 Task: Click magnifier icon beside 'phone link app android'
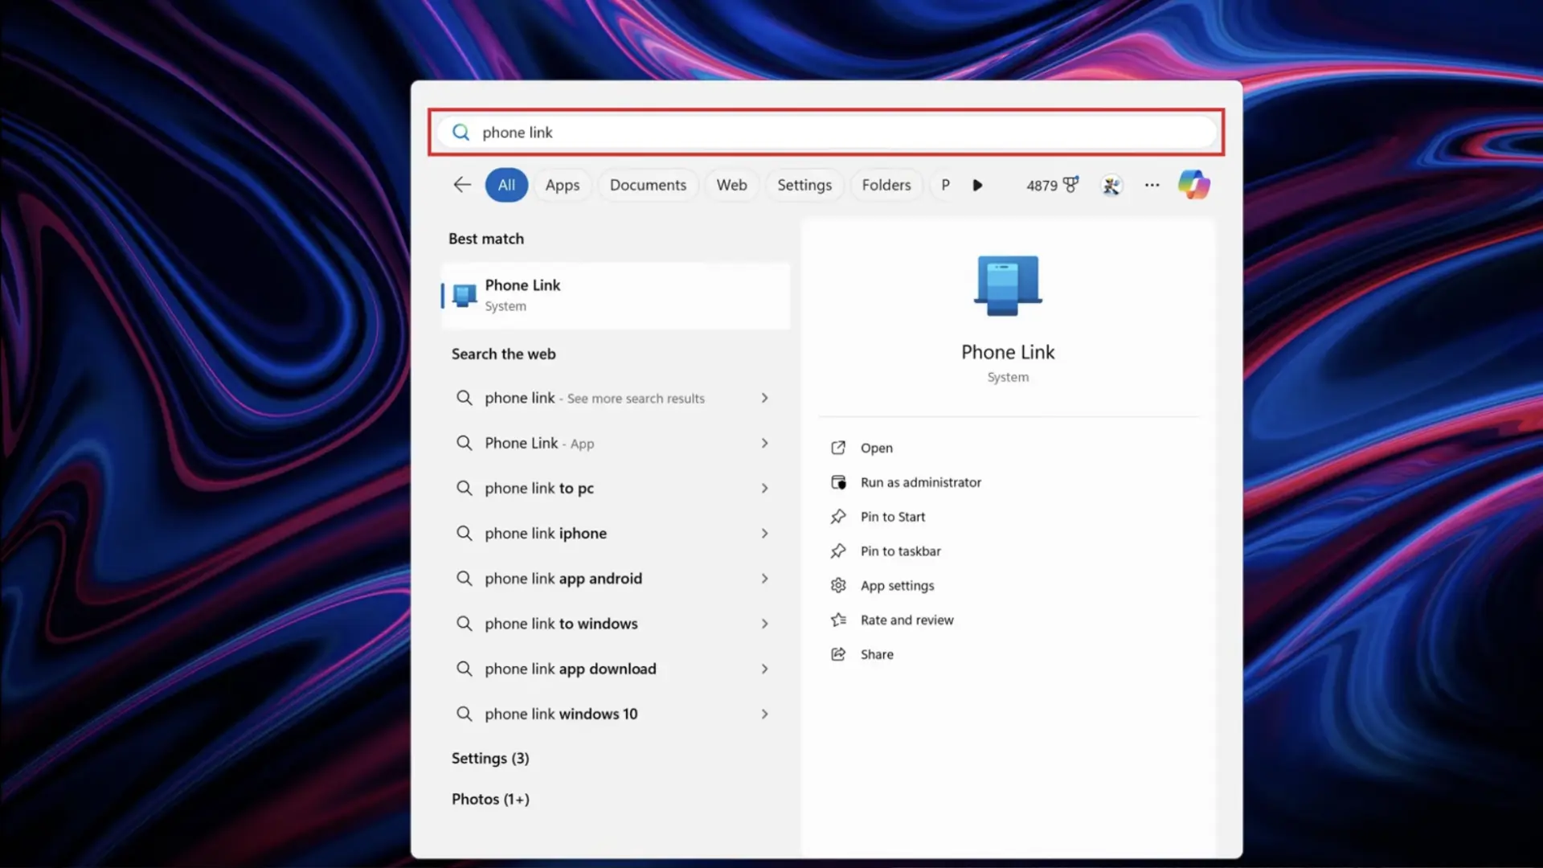pyautogui.click(x=464, y=579)
